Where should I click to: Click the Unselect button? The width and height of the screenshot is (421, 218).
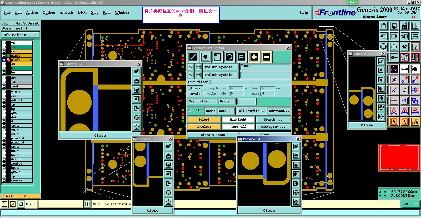(204, 127)
